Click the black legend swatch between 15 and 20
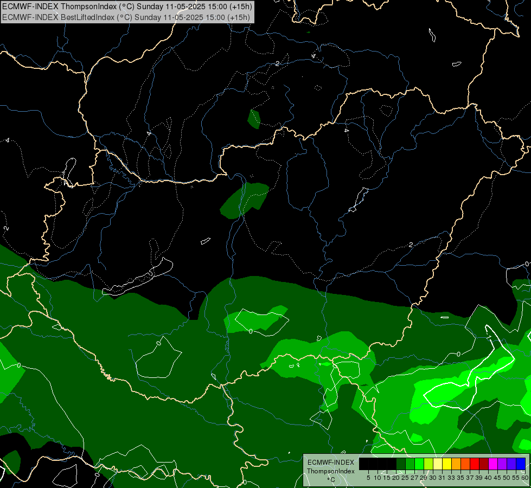 [392, 464]
